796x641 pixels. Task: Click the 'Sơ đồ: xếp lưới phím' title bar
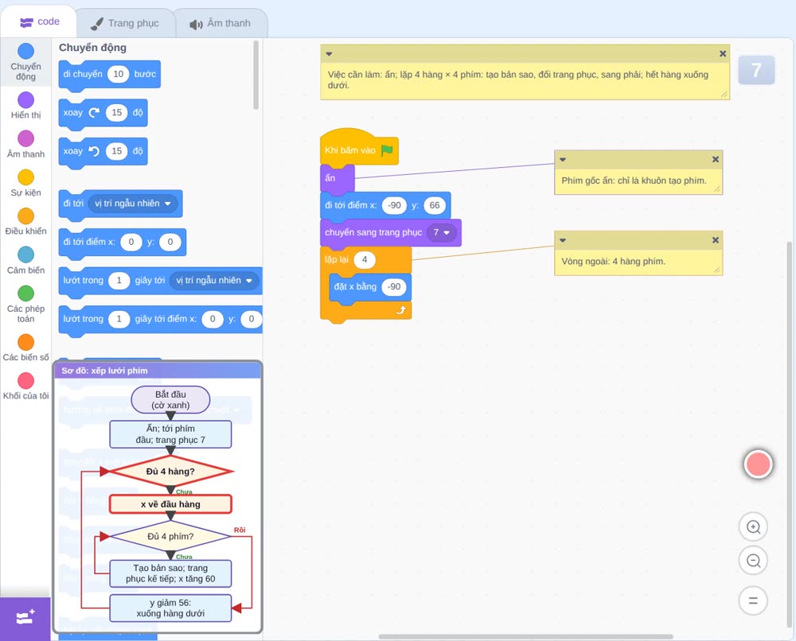(x=158, y=371)
